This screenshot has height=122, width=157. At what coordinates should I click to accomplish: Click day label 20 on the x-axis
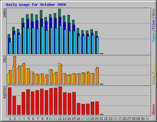tap(97, 119)
